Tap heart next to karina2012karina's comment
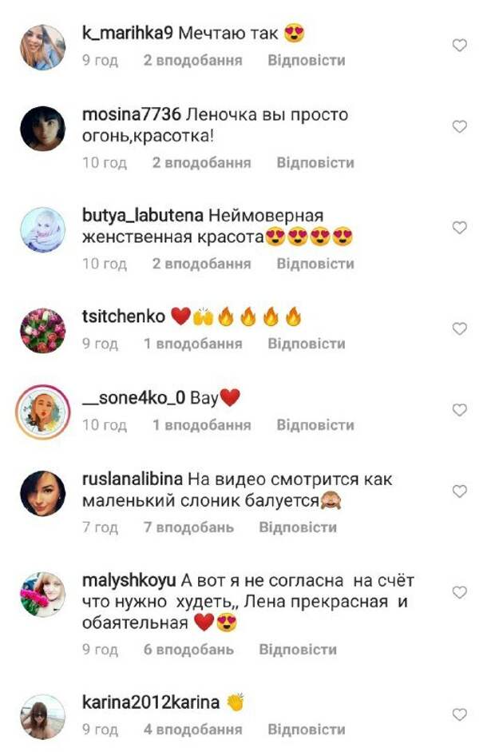 pyautogui.click(x=460, y=715)
